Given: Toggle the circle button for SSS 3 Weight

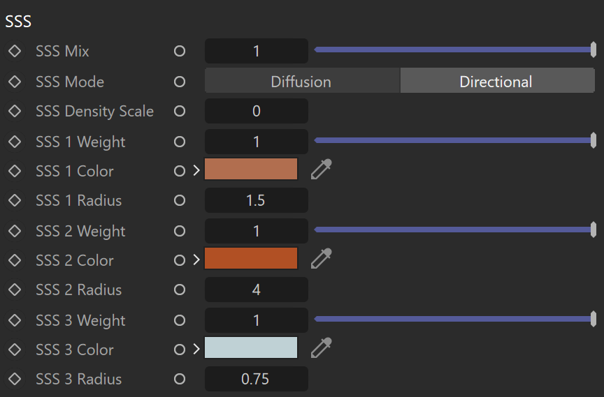Looking at the screenshot, I should [180, 320].
